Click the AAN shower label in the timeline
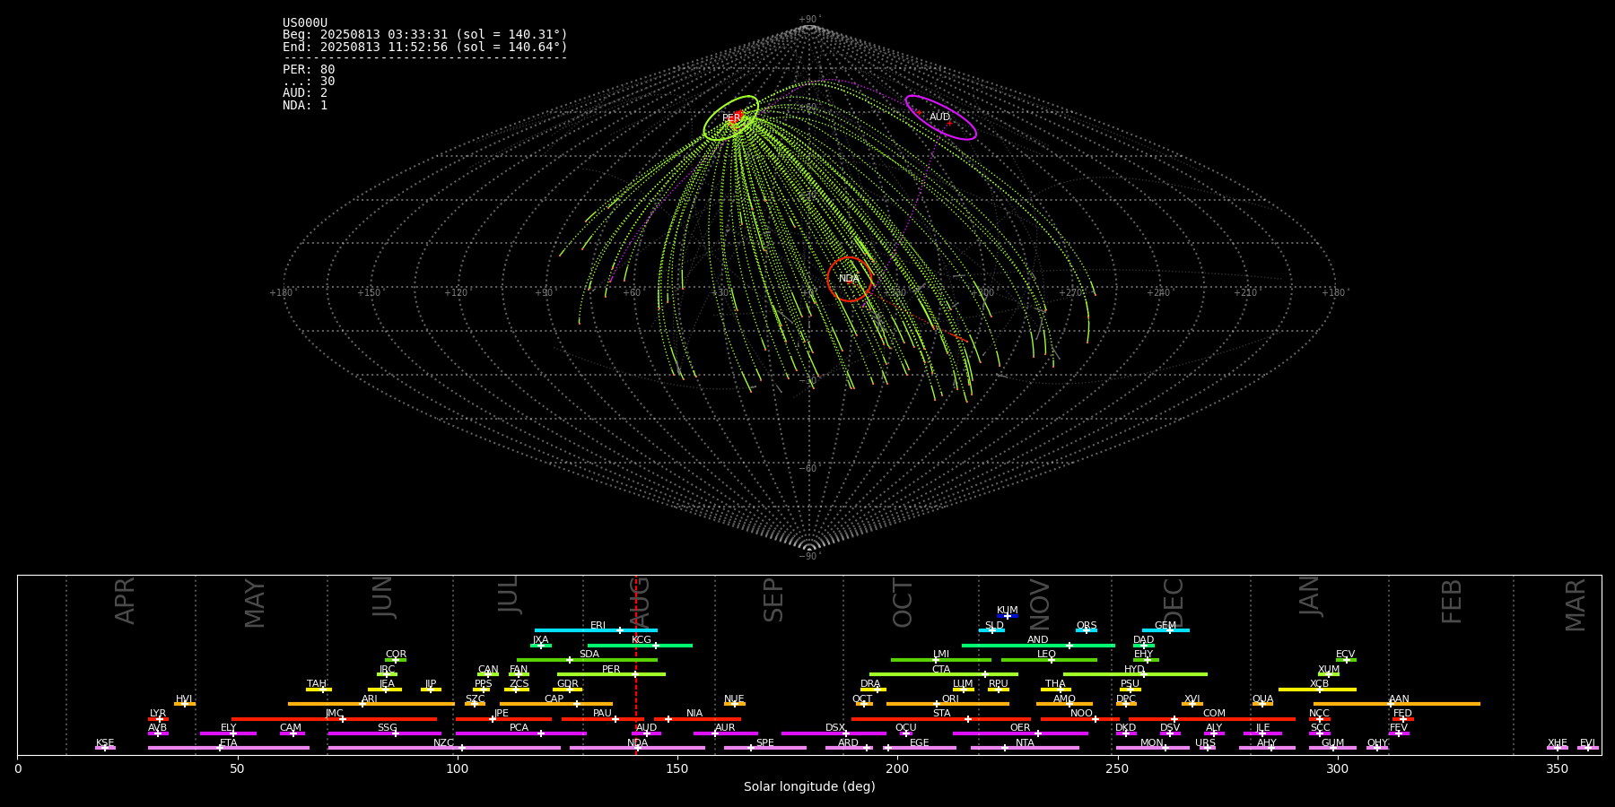The image size is (1615, 807). pyautogui.click(x=1399, y=699)
